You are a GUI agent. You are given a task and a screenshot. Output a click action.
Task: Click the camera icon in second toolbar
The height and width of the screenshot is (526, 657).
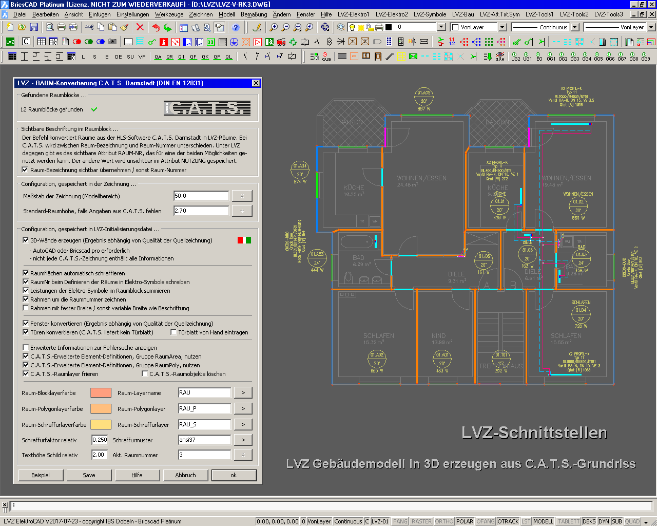(x=112, y=42)
